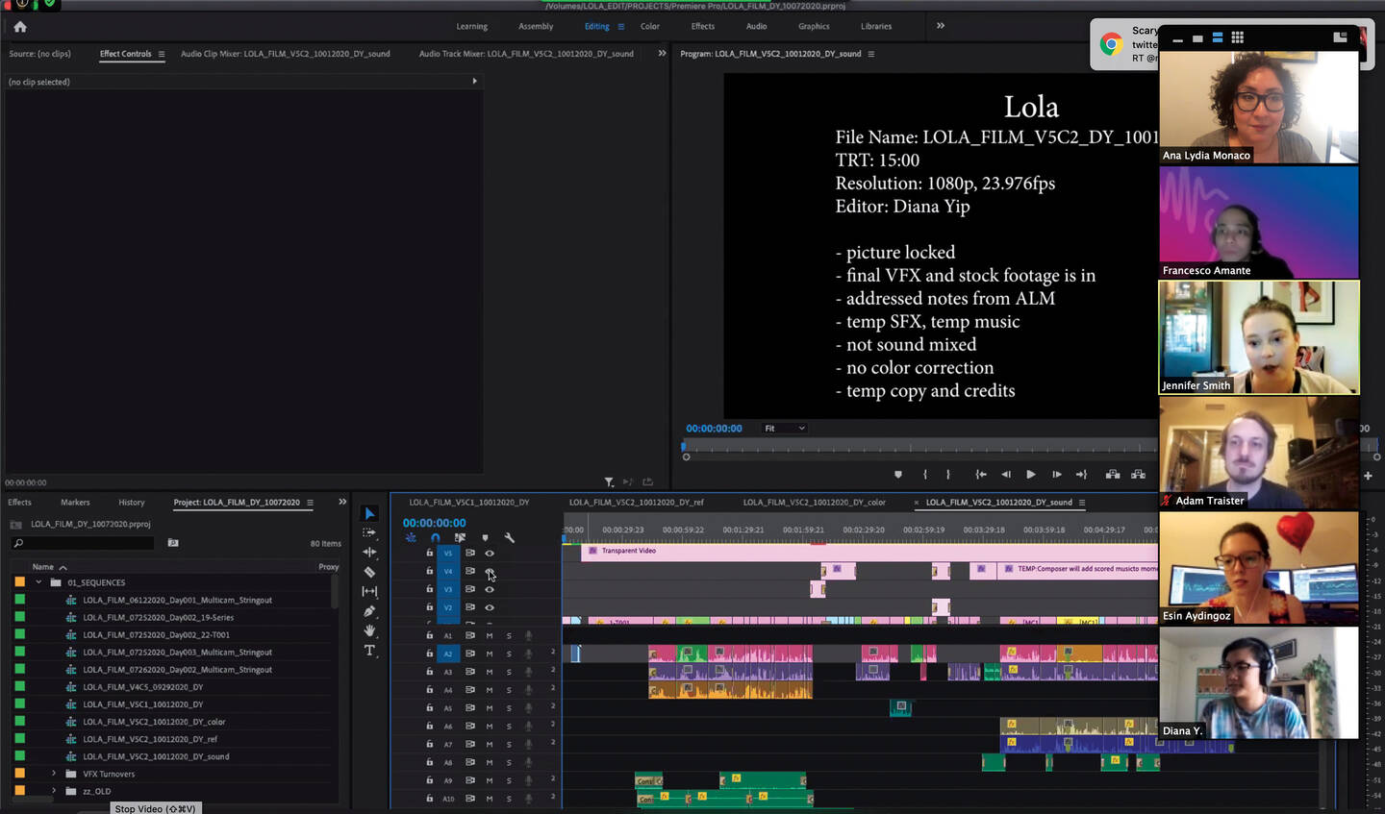Viewport: 1385px width, 814px height.
Task: Click Add Marker in Program monitor
Action: point(898,474)
